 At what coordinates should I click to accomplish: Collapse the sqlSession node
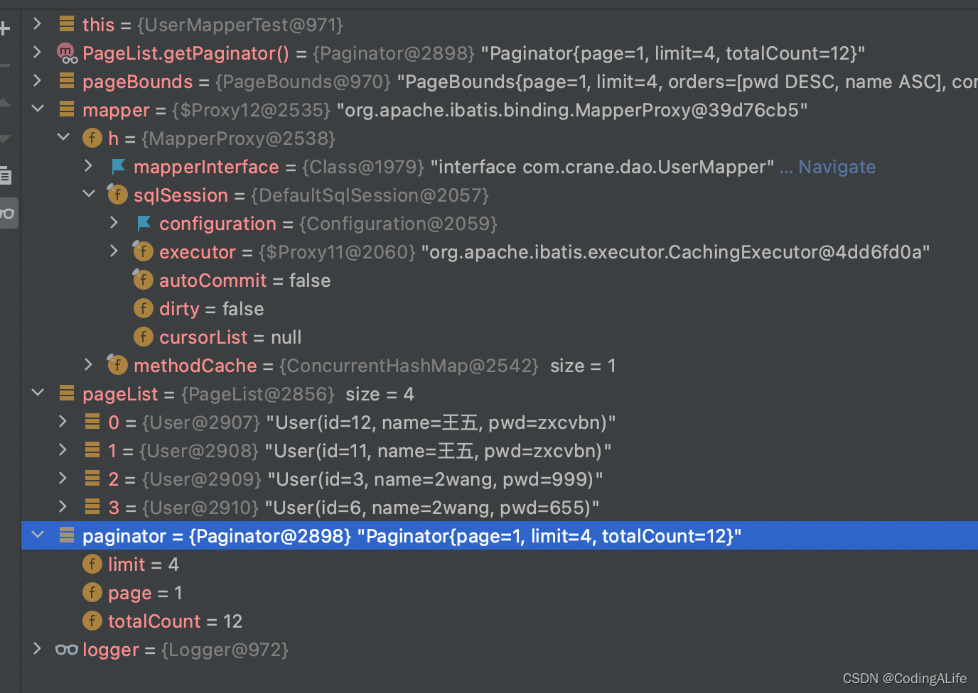coord(88,194)
